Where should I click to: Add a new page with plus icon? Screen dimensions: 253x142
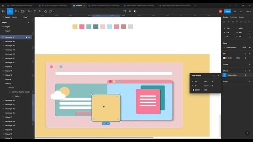(28, 22)
